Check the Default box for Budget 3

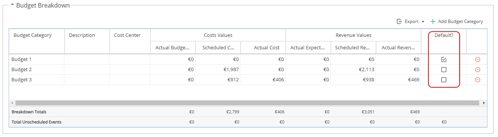coord(444,80)
